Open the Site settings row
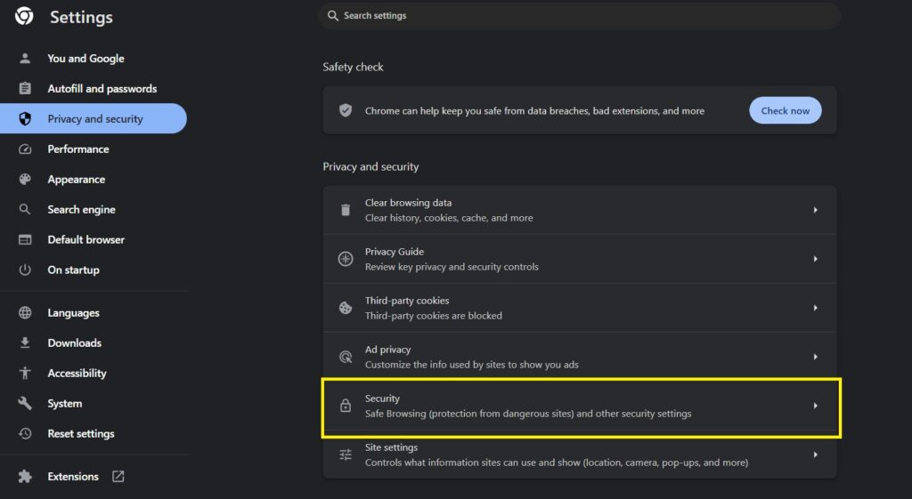 coord(579,455)
